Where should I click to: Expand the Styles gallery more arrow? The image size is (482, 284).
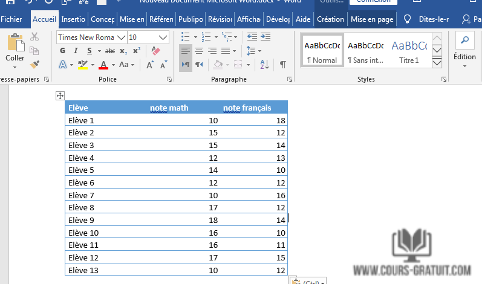437,62
